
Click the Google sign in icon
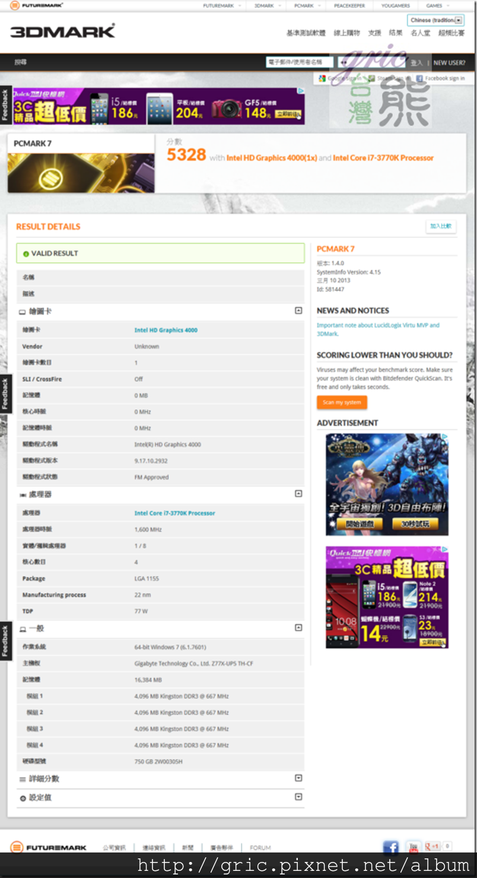point(322,78)
